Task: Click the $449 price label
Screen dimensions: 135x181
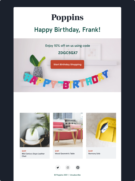Action: tap(90, 151)
